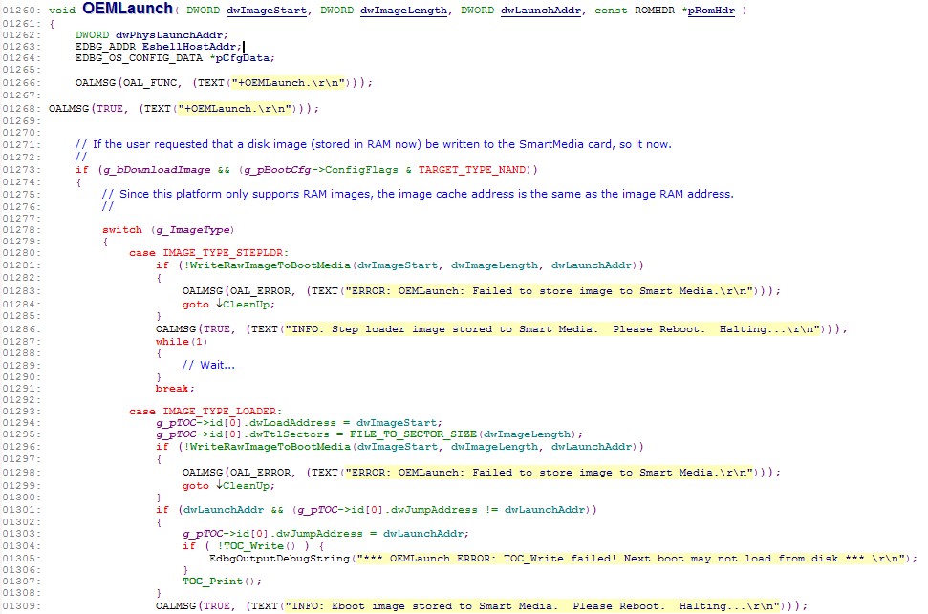Click the while(1) statement
This screenshot has width=928, height=614.
(x=181, y=342)
